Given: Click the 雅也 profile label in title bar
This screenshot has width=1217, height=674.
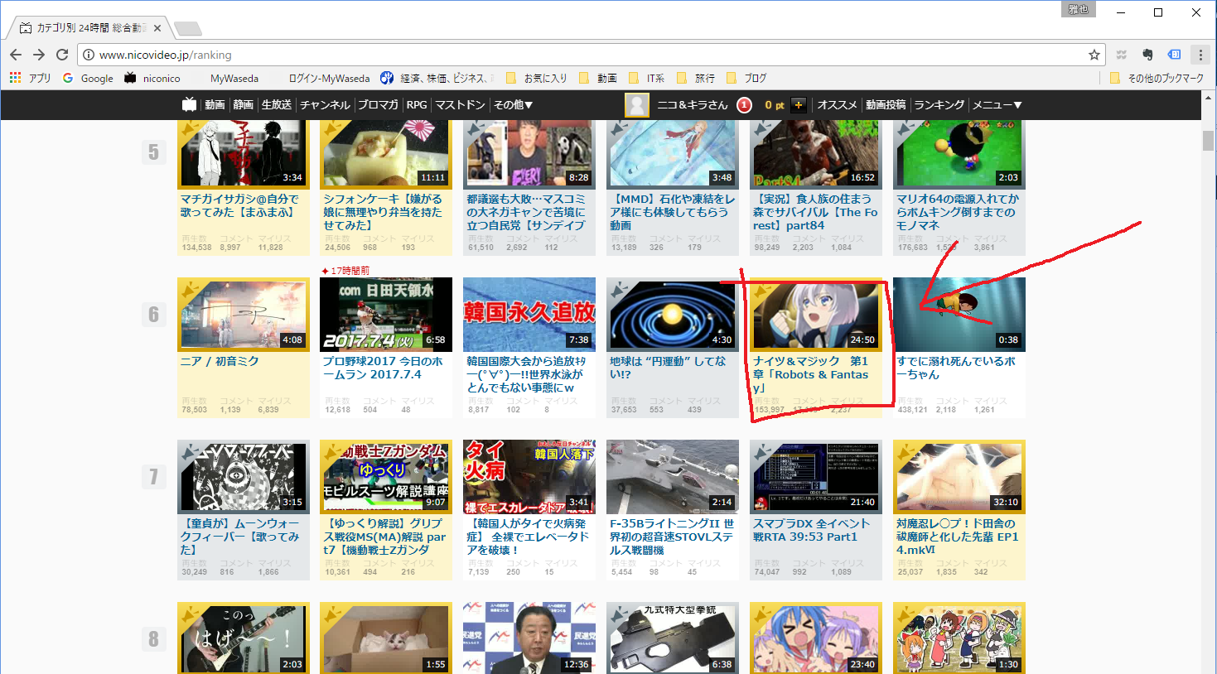Looking at the screenshot, I should pos(1078,9).
